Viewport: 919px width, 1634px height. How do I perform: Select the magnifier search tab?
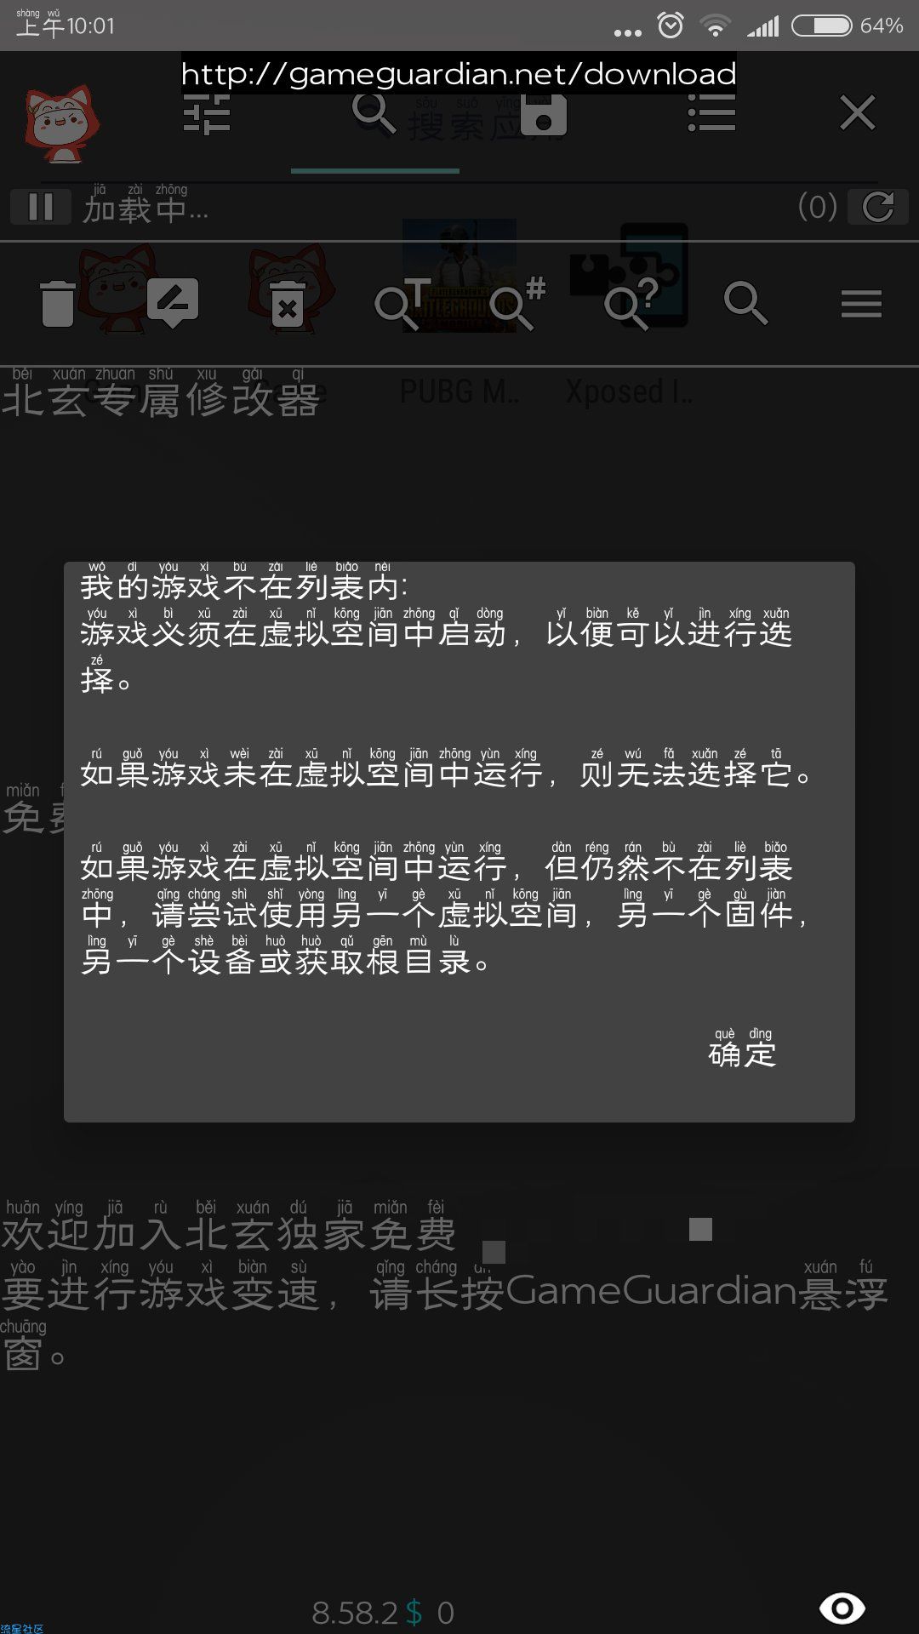(374, 113)
